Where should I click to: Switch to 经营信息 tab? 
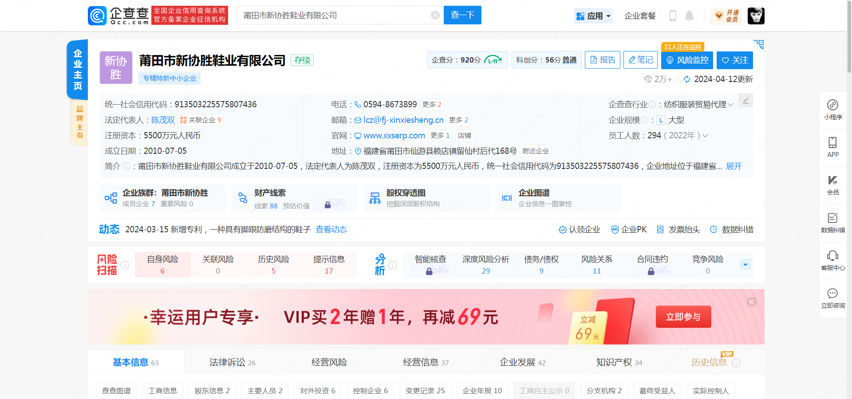pos(426,363)
